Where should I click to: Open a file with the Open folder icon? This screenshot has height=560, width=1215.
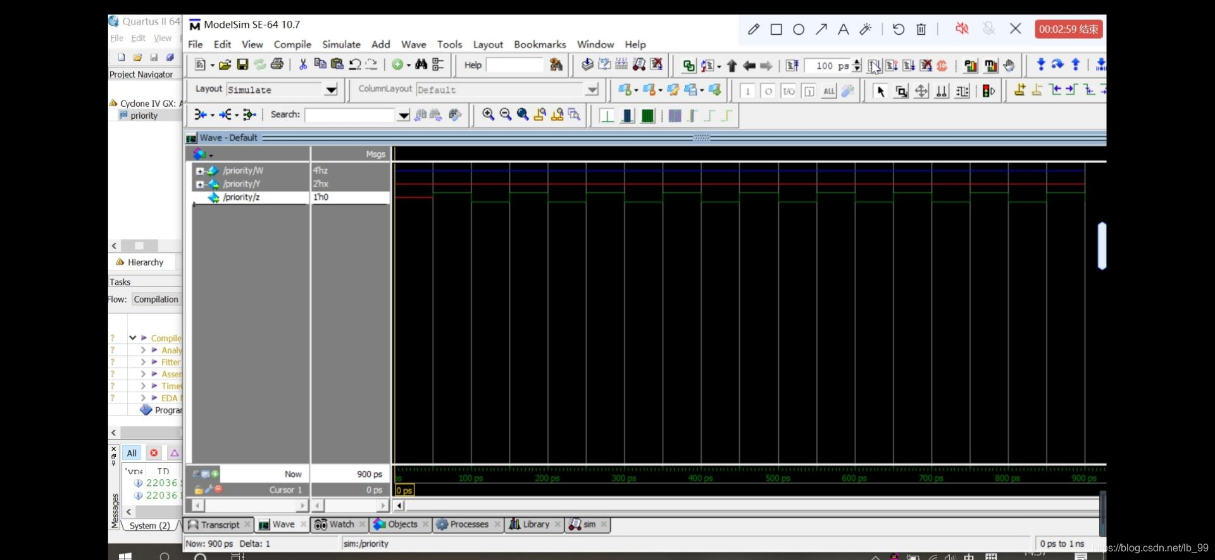click(225, 64)
